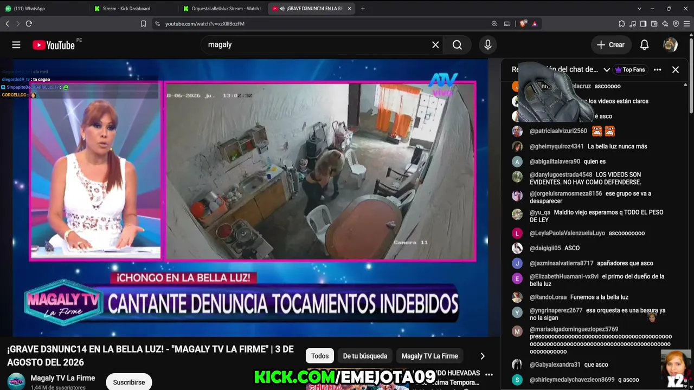Open the @shirleymedalychavezleon8699 chat author
This screenshot has height=390, width=694.
[x=572, y=380]
